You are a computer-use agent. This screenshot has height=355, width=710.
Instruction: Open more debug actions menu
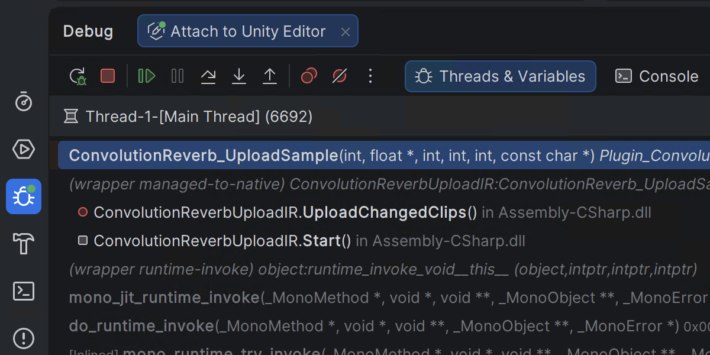coord(370,76)
